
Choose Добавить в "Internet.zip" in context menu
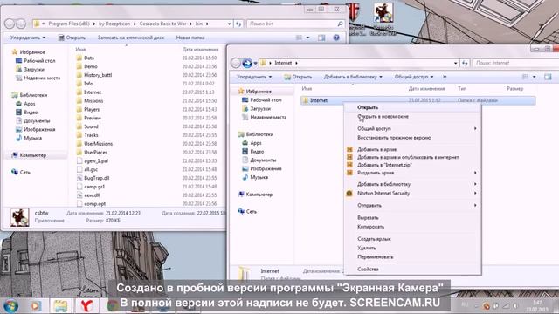pos(384,165)
